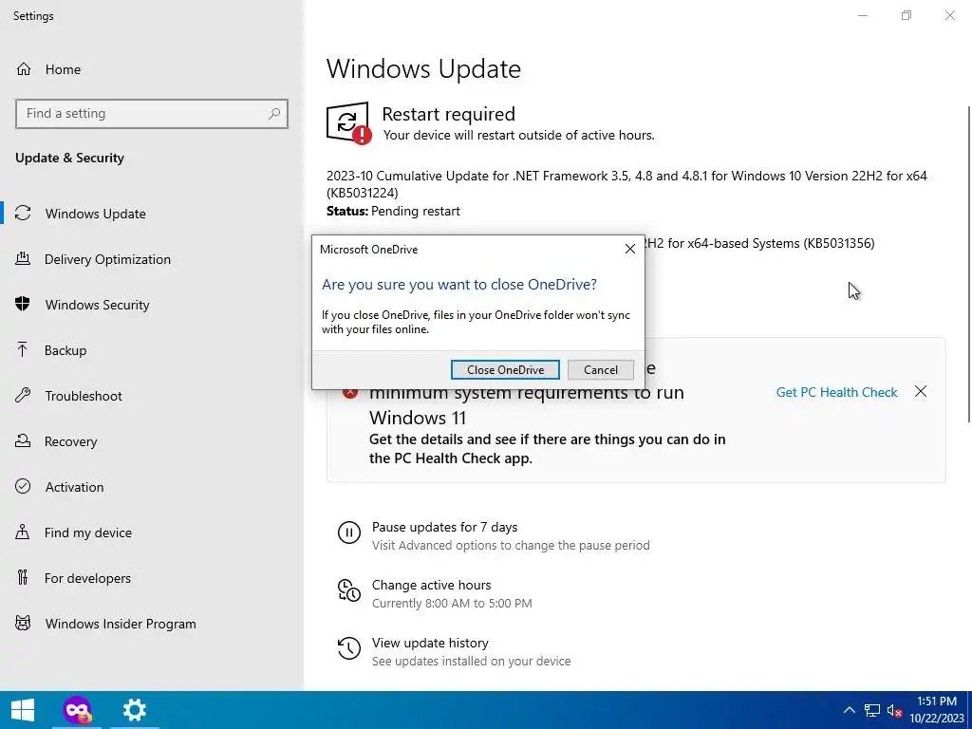
Task: Open For developers settings page
Action: click(x=152, y=578)
